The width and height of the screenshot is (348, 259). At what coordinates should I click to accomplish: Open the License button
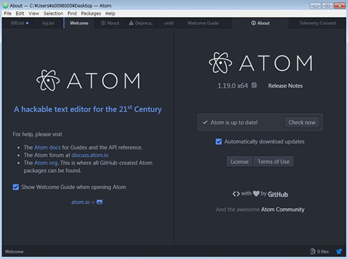240,162
